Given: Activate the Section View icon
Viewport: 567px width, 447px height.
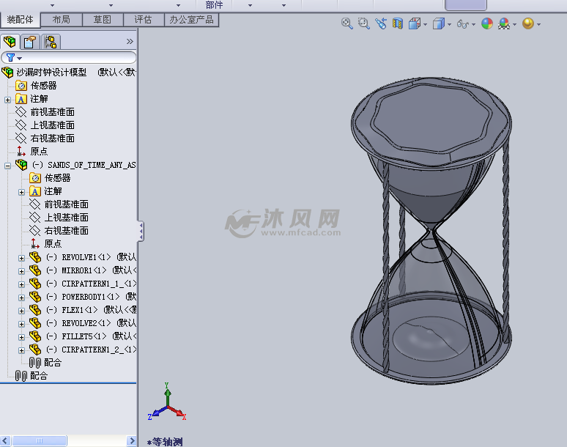Looking at the screenshot, I should click(x=398, y=23).
